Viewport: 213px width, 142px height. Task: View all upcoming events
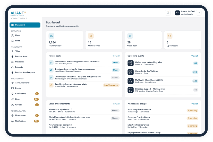(x=195, y=56)
